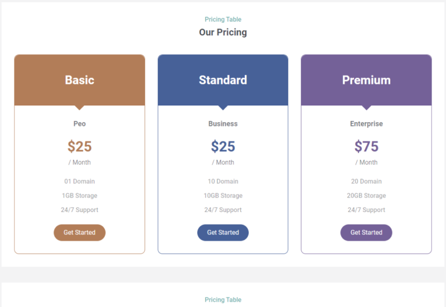Screen dimensions: 446x307
Task: Click the bottom Pricing Table label
Action: [x=222, y=300]
